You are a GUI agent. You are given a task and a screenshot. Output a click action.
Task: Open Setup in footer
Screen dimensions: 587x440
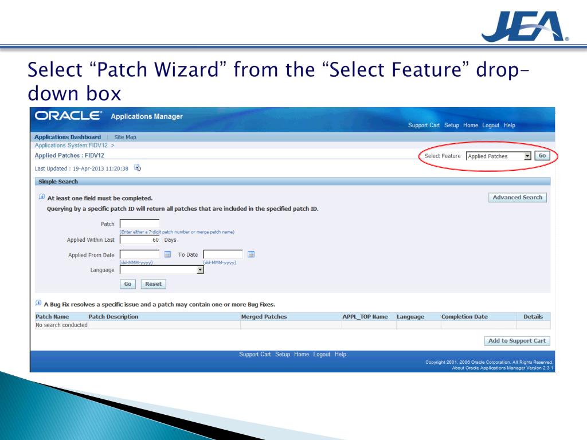pyautogui.click(x=283, y=354)
